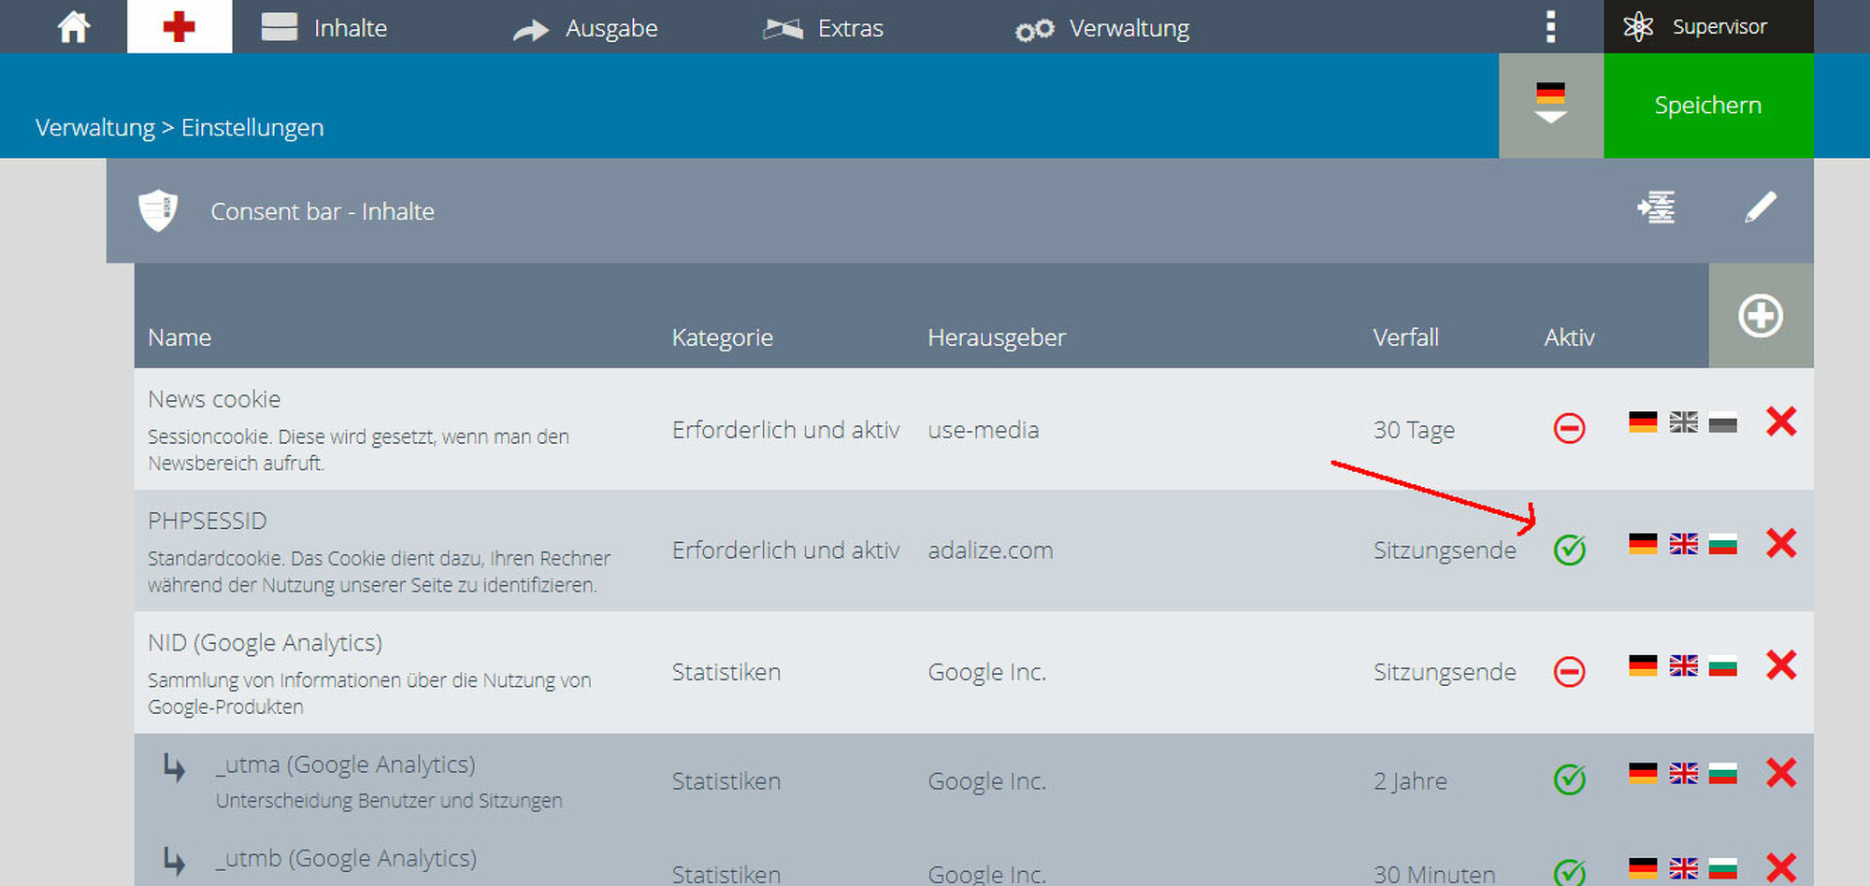The image size is (1870, 886).
Task: Toggle active state of NID Google Analytics
Action: [1570, 671]
